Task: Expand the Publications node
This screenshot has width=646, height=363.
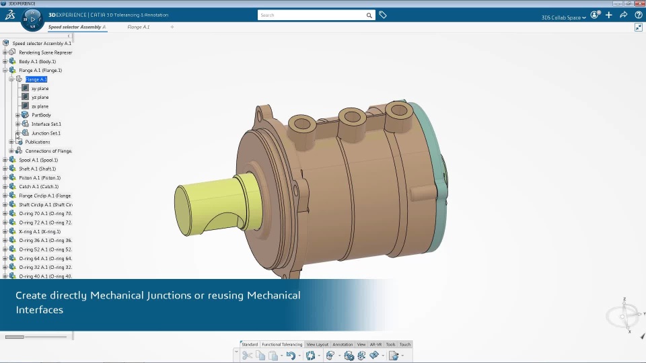Action: [x=11, y=142]
